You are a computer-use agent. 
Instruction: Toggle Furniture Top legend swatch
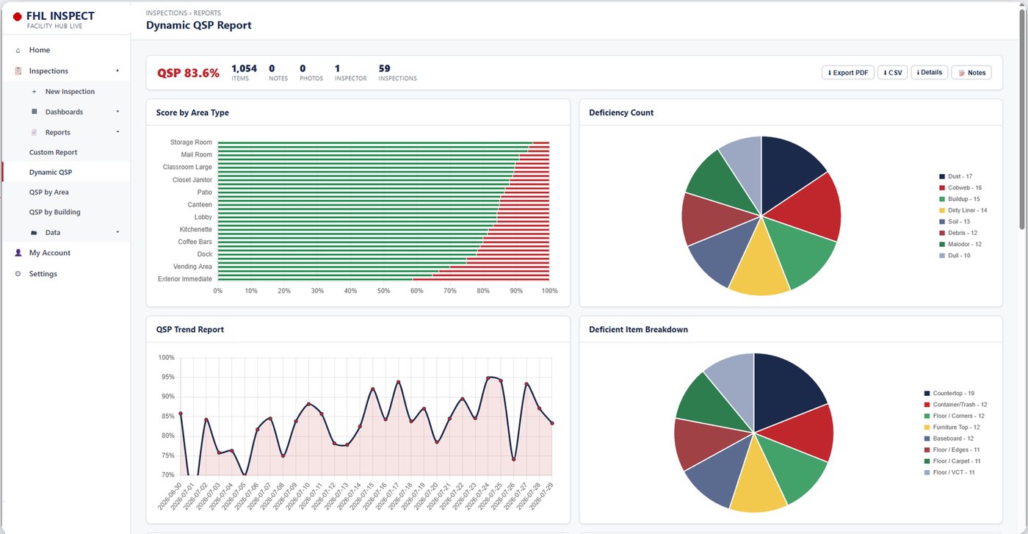[927, 427]
